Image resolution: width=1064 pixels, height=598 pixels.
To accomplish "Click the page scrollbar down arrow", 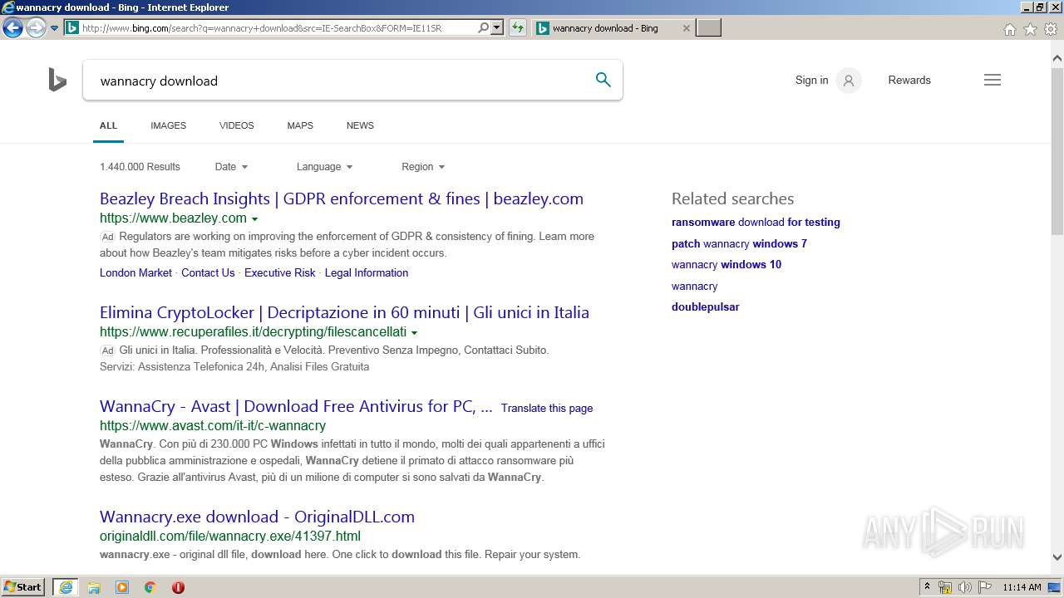I will point(1057,557).
